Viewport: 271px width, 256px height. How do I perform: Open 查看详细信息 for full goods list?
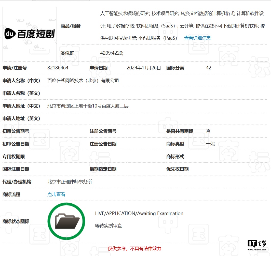(x=197, y=38)
